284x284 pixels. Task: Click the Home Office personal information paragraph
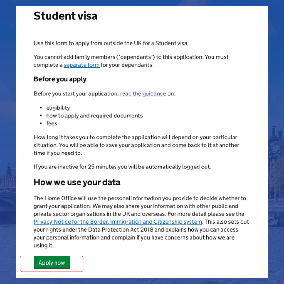(x=141, y=222)
